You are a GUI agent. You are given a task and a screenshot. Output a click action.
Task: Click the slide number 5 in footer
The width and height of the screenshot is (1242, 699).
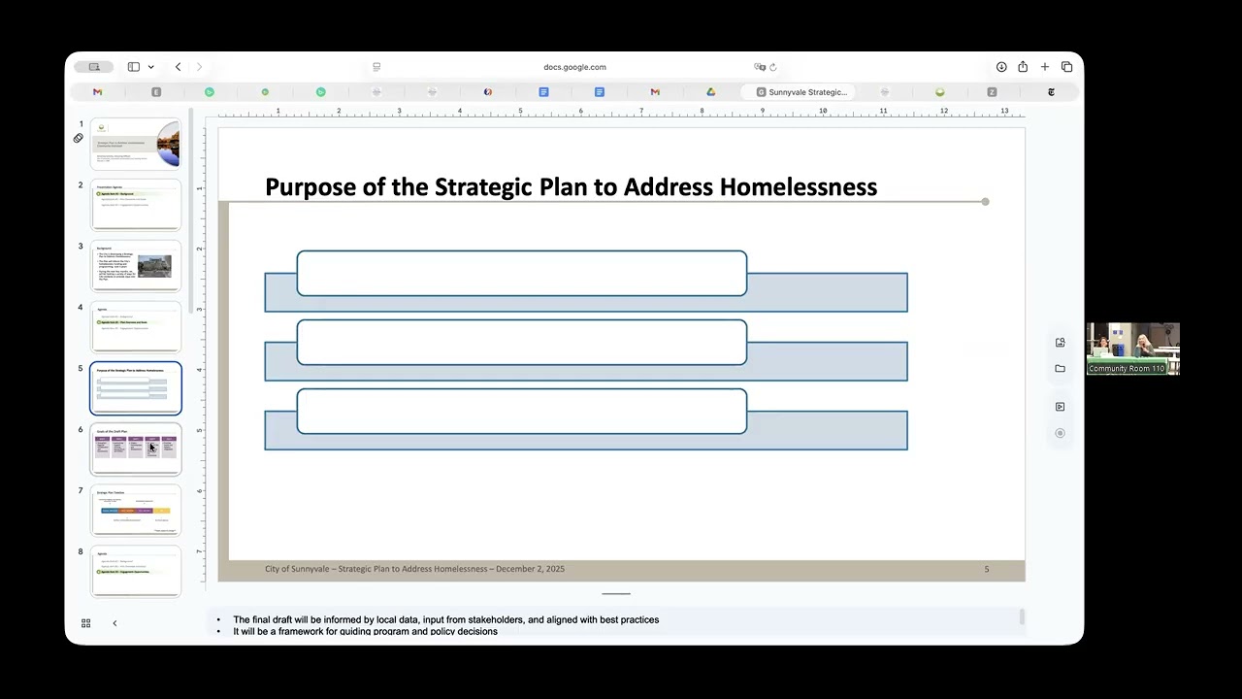tap(987, 569)
